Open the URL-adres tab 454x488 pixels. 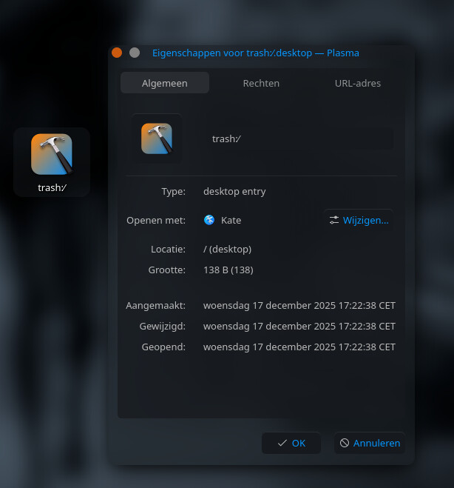358,83
